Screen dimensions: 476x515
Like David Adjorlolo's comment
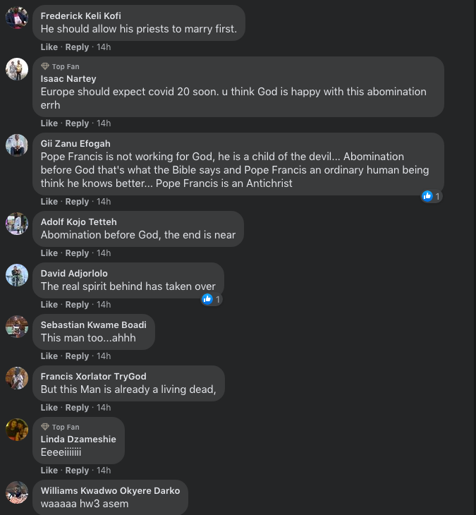(49, 305)
